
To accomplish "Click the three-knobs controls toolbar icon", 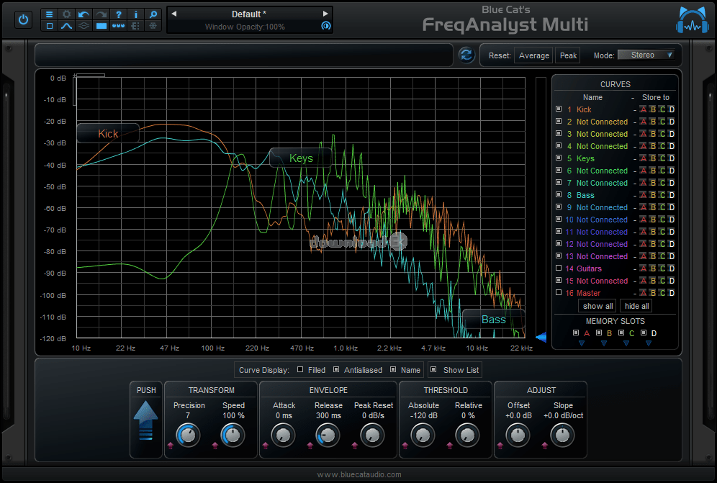I will point(119,26).
